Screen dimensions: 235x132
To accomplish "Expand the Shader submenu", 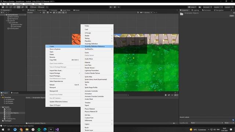I will pos(97,36).
